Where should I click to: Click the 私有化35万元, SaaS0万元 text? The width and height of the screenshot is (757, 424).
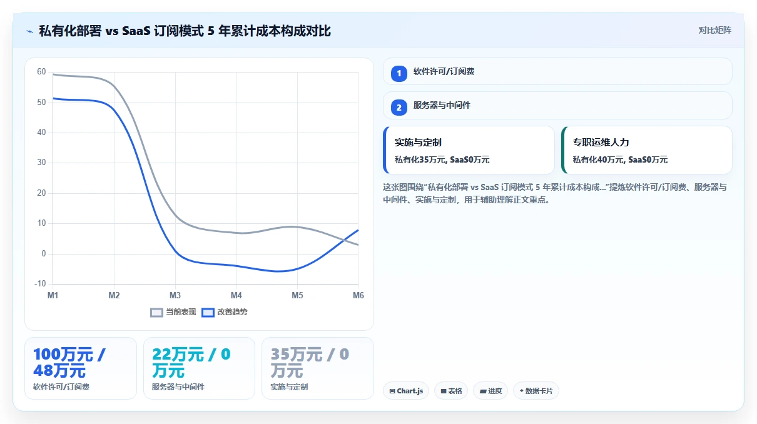[442, 160]
